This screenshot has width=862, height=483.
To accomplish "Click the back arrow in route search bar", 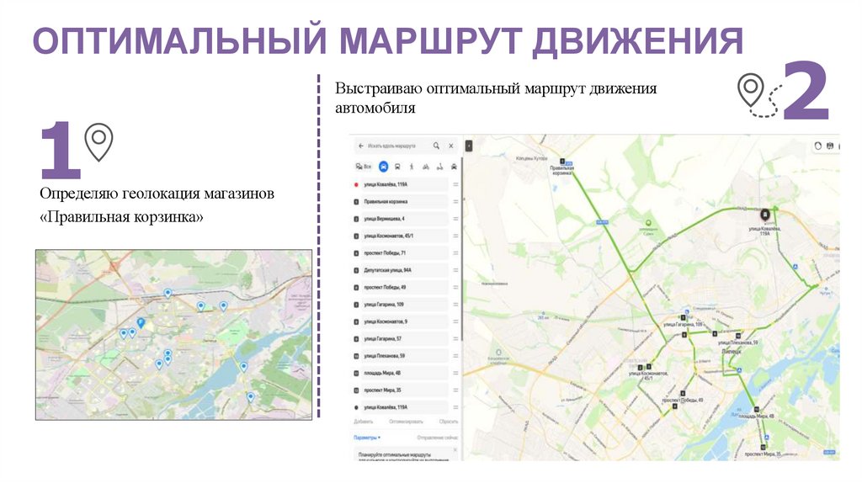I will tap(361, 146).
